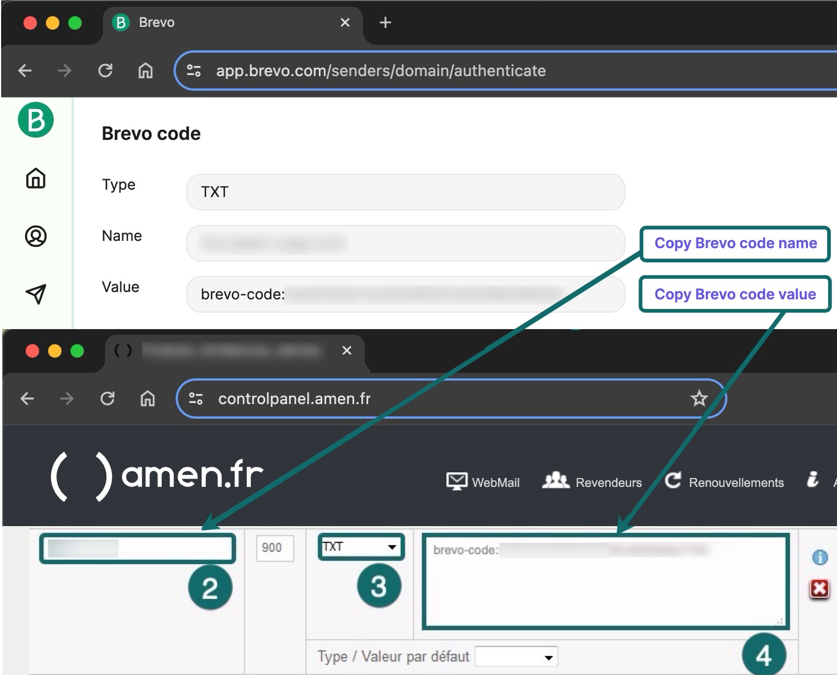837x675 pixels.
Task: Open Renouvellements in the amen.fr header
Action: coord(724,481)
